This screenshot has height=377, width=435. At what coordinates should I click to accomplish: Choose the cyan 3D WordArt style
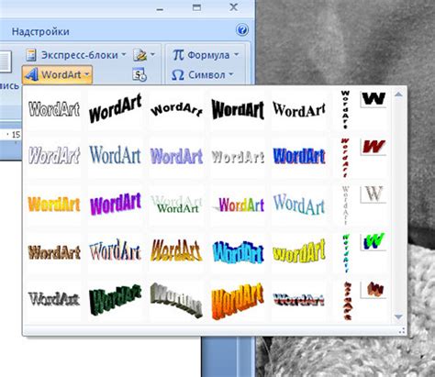tap(238, 252)
